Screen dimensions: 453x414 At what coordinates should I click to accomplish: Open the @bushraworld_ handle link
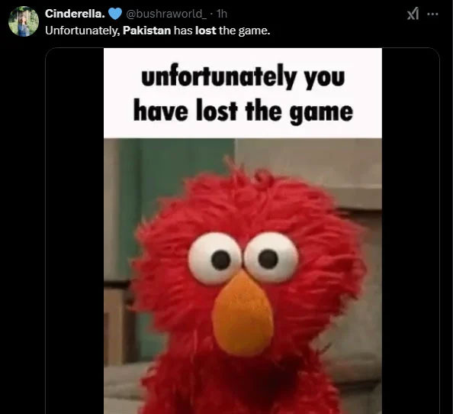click(x=166, y=14)
